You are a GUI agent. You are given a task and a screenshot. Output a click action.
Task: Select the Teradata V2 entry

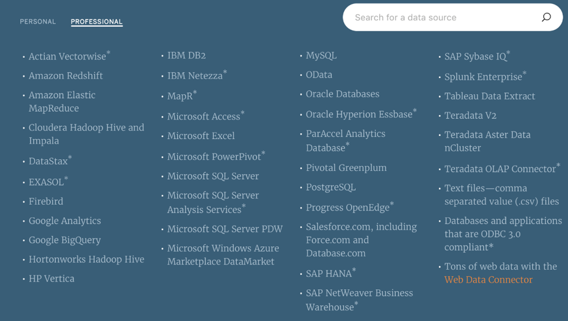(x=470, y=116)
